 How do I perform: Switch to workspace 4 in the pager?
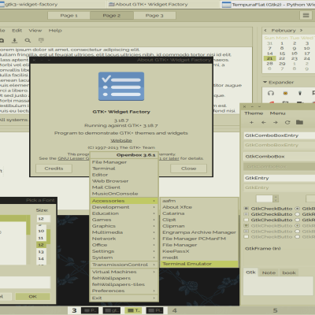pos(175,310)
